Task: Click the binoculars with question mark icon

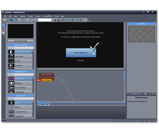Action: pyautogui.click(x=55, y=20)
